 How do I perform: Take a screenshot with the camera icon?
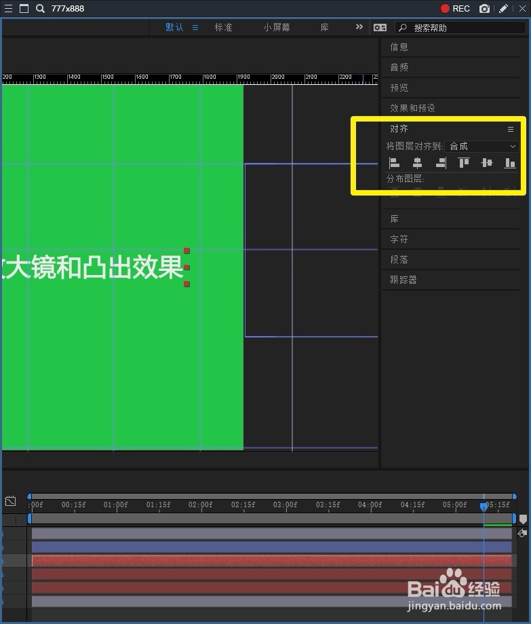[x=484, y=8]
